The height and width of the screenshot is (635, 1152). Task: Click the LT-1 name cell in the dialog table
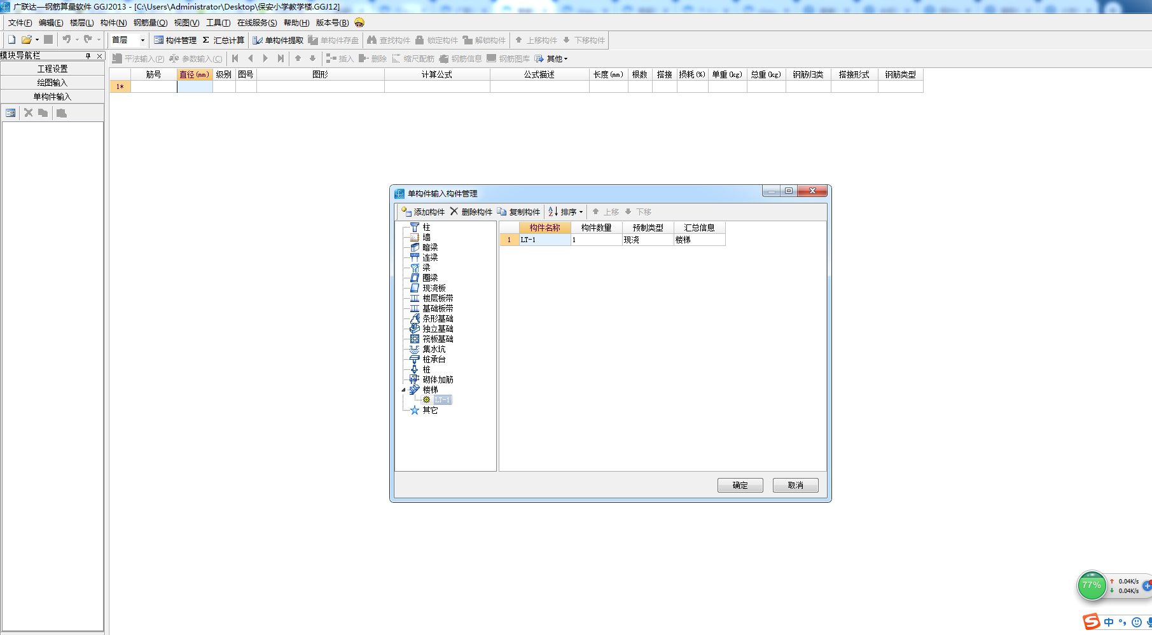(545, 240)
